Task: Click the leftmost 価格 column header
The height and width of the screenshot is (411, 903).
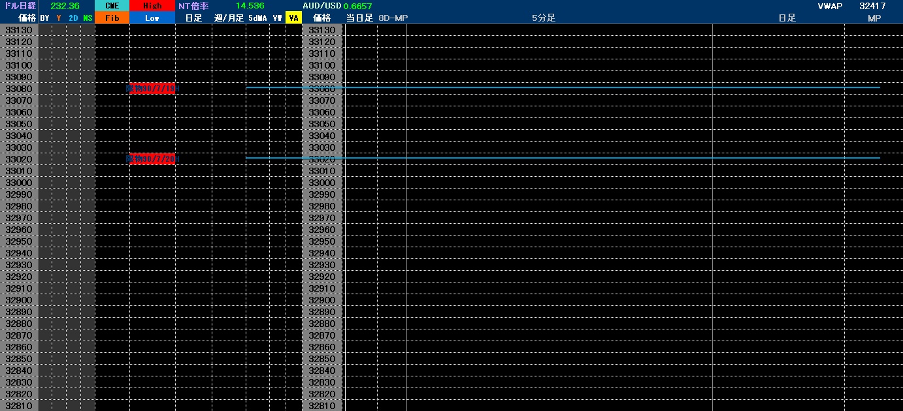Action: point(27,18)
